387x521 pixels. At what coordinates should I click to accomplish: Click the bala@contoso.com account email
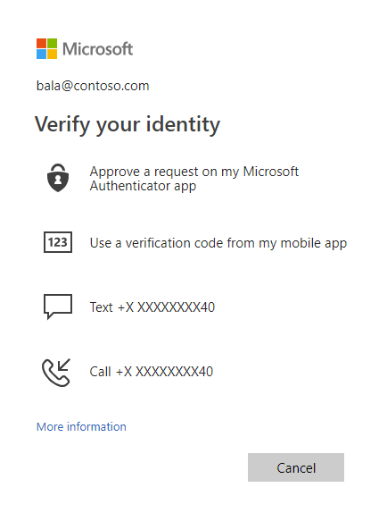tap(93, 86)
